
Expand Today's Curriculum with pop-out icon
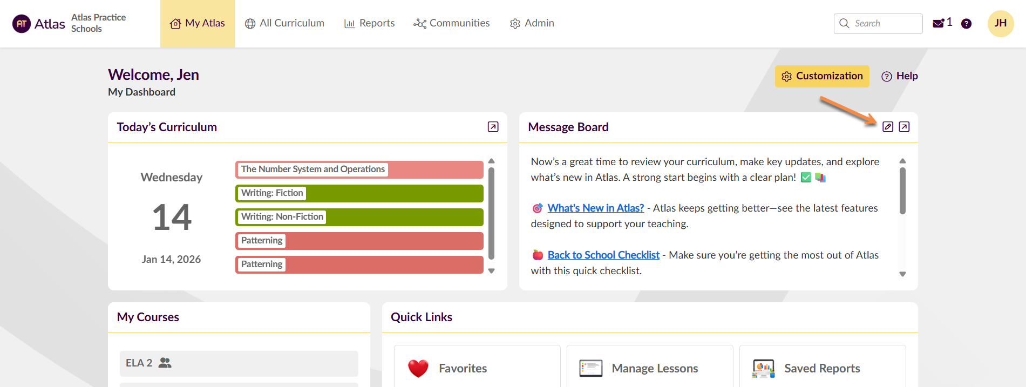[493, 127]
